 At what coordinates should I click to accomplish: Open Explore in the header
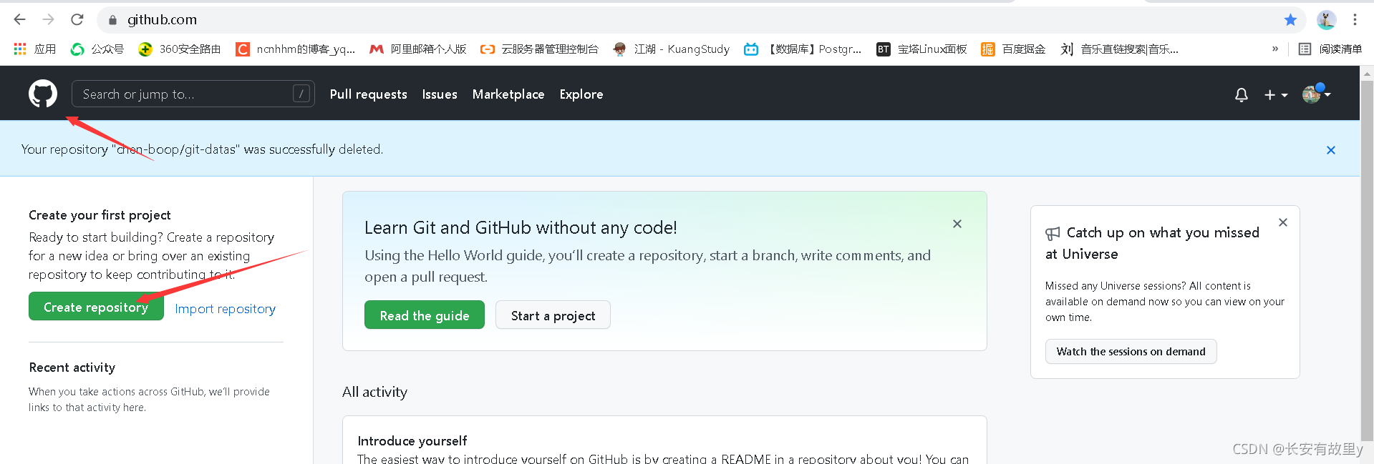point(581,94)
